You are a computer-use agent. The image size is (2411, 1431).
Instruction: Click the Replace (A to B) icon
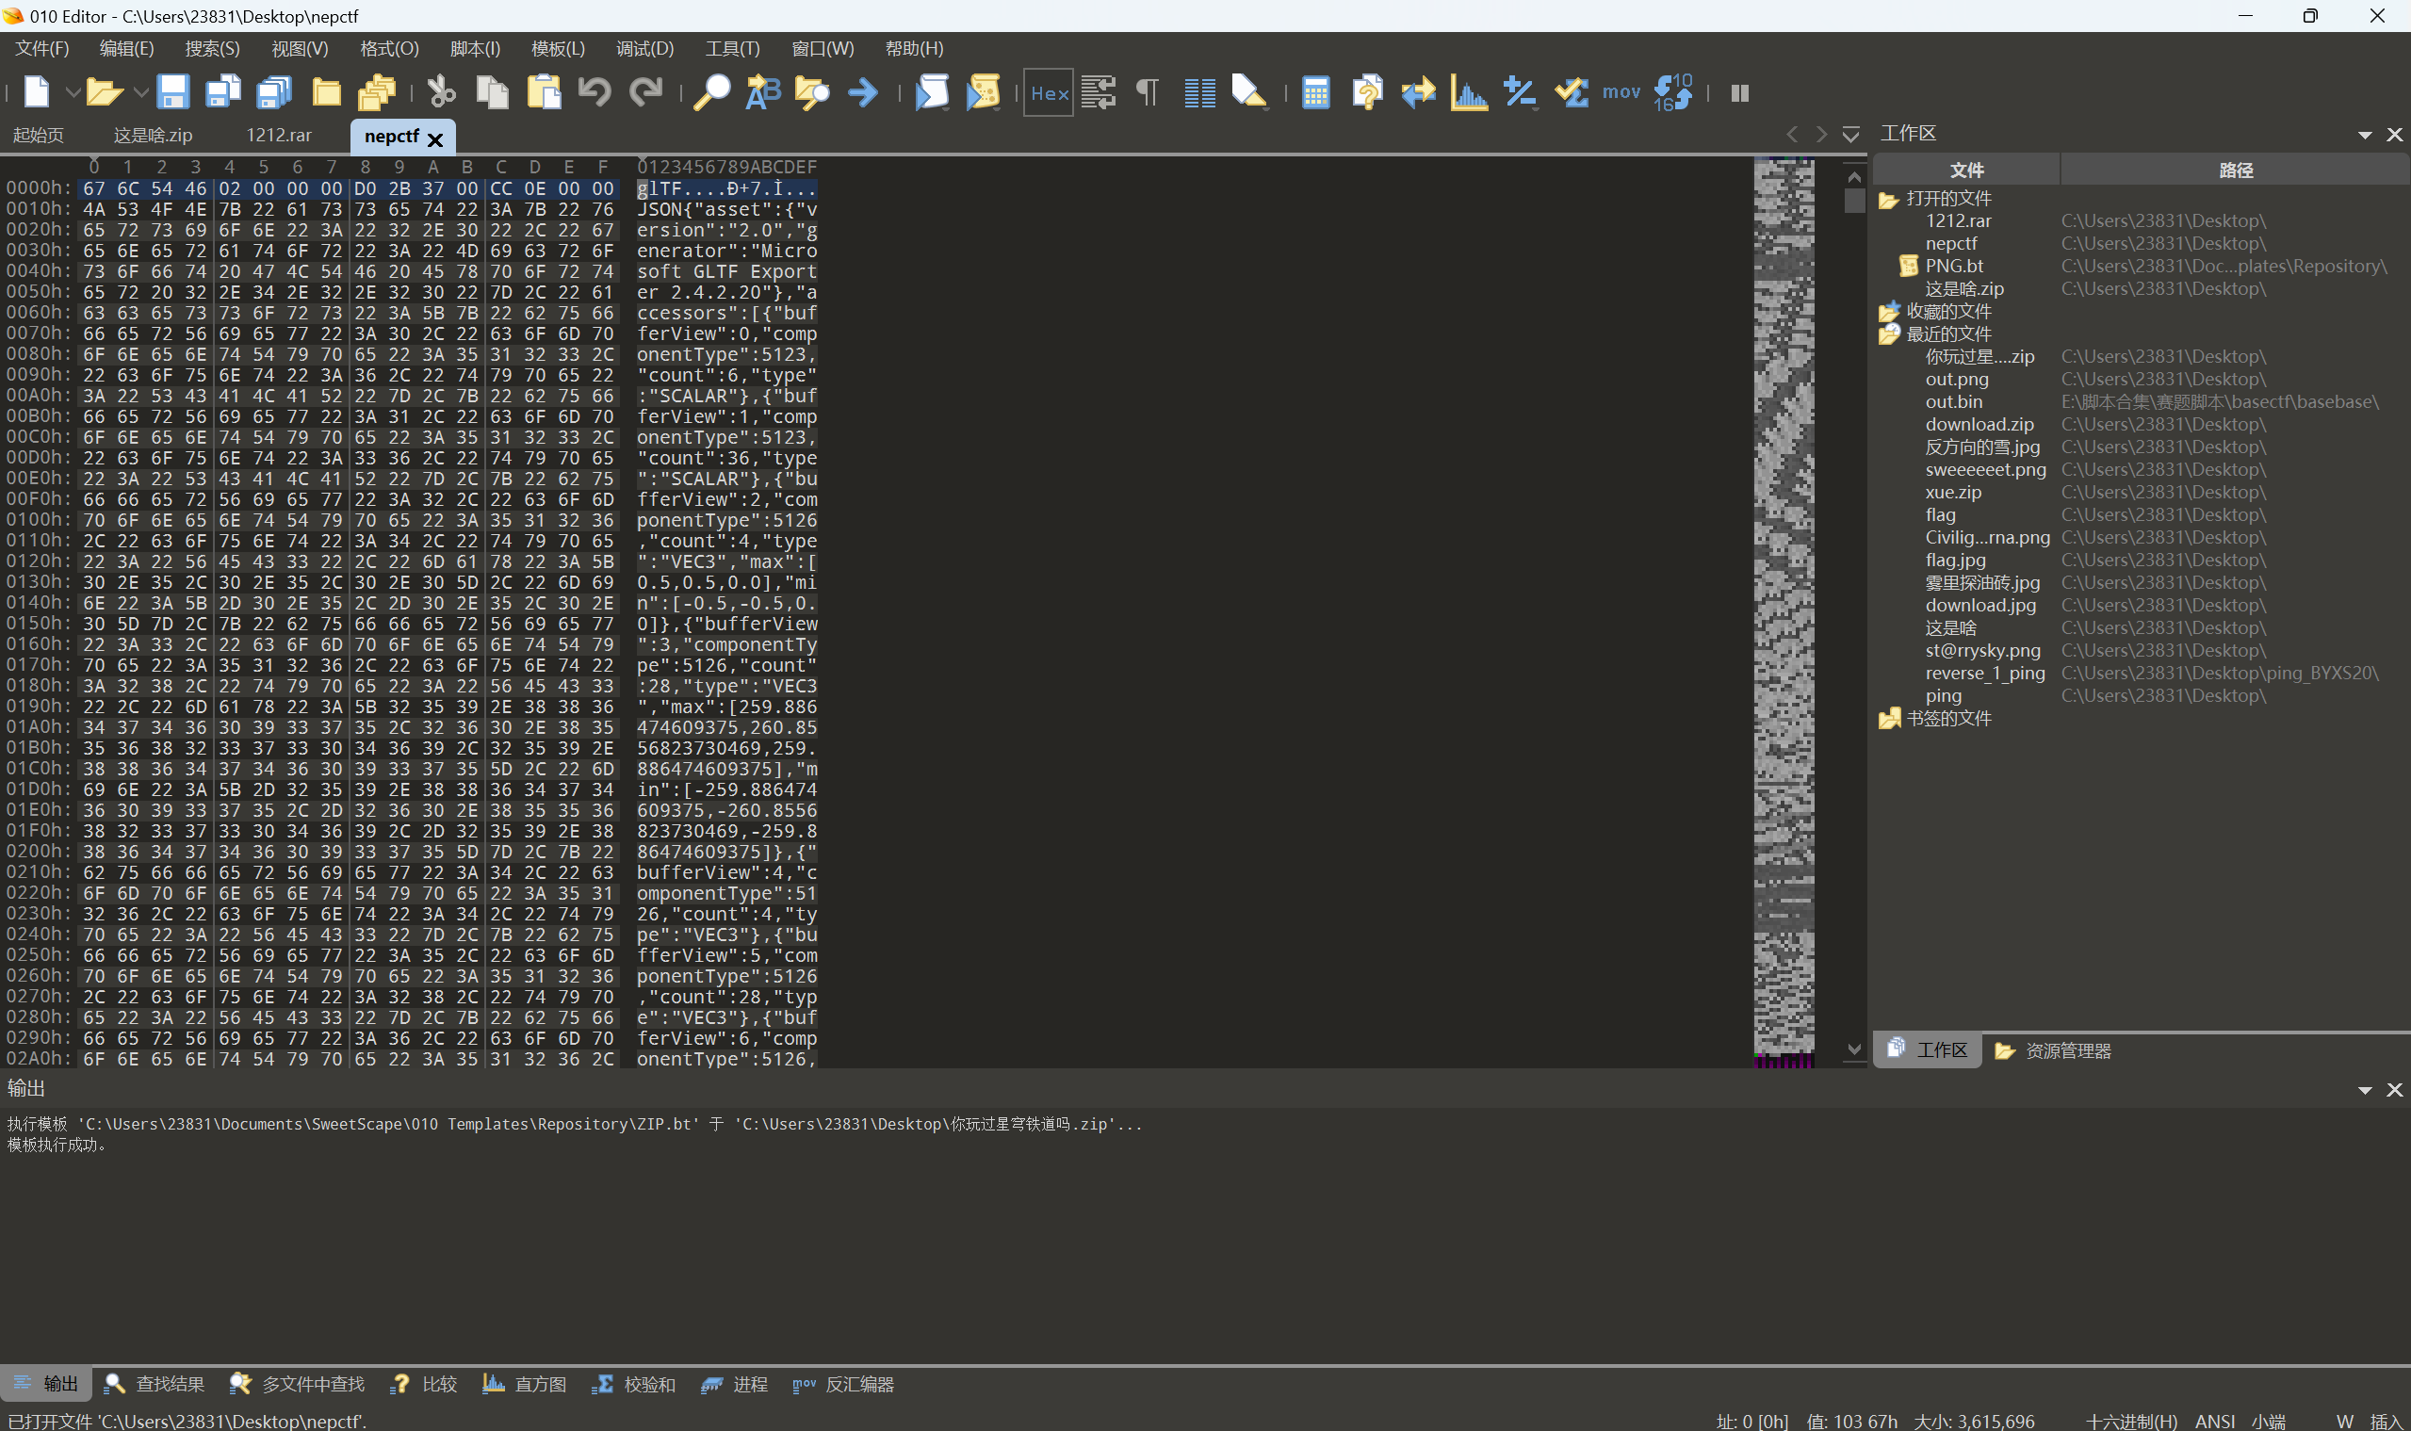(x=763, y=92)
